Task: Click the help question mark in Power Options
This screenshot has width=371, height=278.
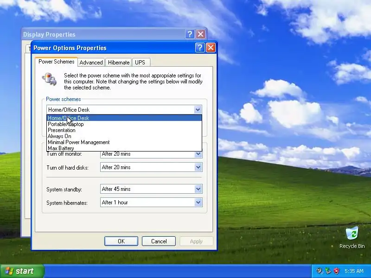Action: (x=200, y=48)
